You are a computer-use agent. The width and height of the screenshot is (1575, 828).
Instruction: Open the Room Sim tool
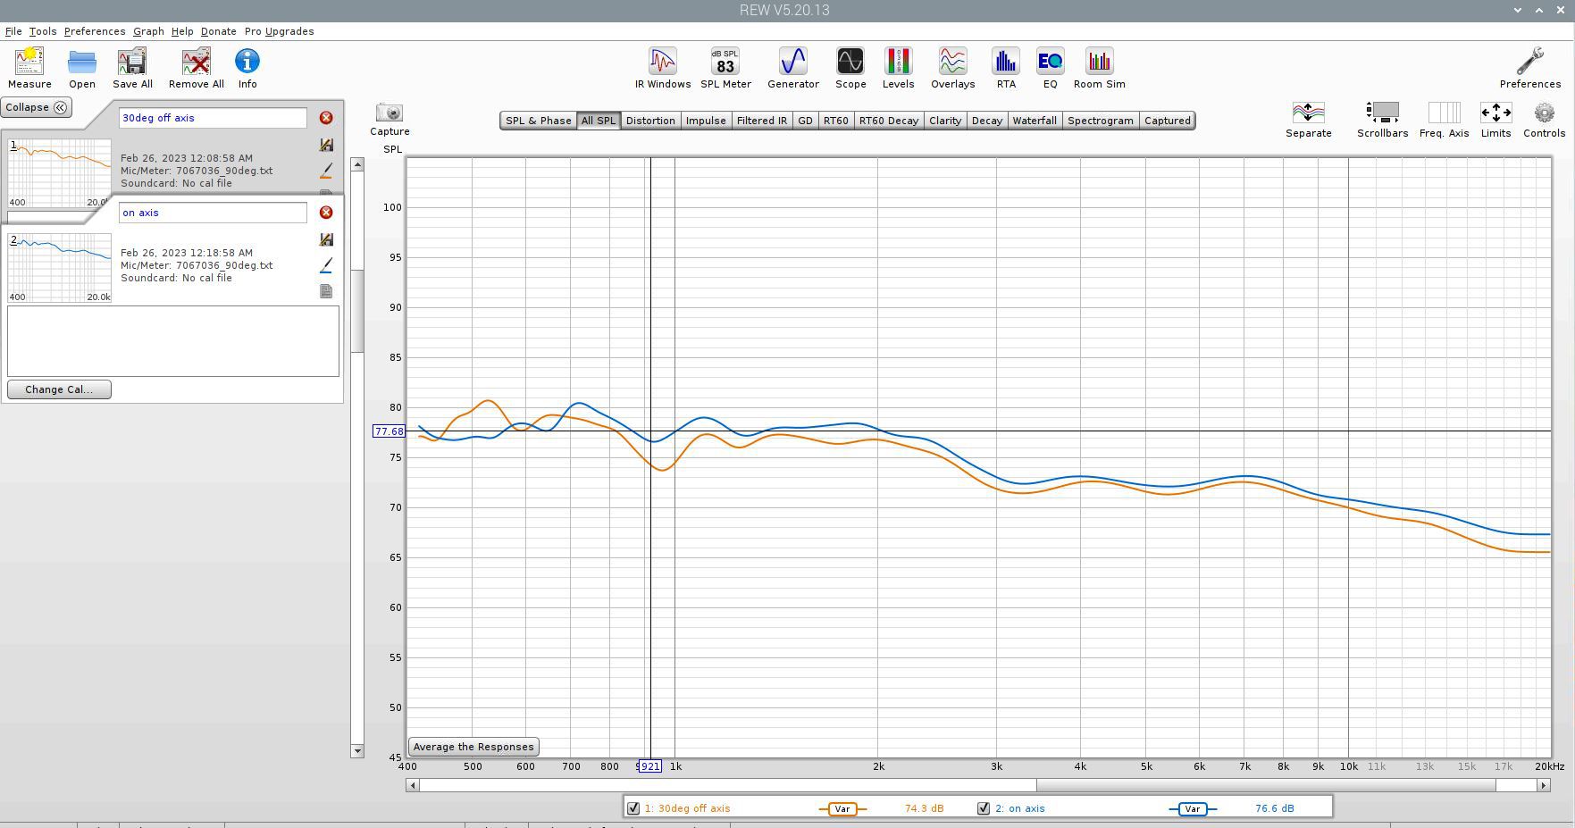pyautogui.click(x=1099, y=63)
